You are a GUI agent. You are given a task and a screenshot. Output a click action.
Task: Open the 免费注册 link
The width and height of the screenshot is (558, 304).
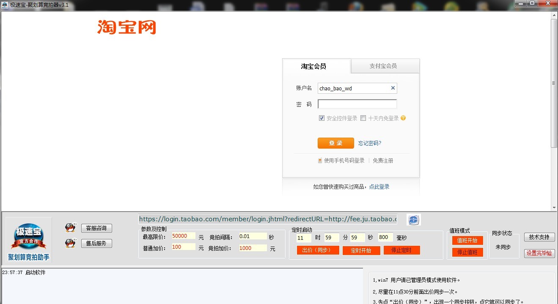383,160
